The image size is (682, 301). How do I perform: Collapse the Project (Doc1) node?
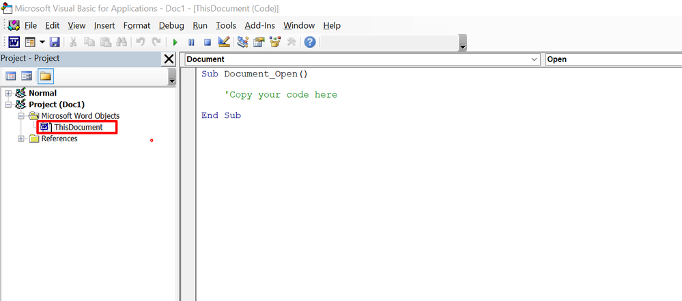[x=8, y=104]
